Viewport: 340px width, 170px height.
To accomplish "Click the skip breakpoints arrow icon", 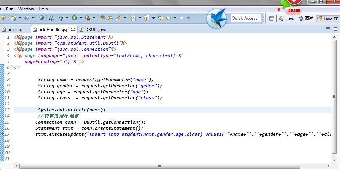I will point(3,18).
